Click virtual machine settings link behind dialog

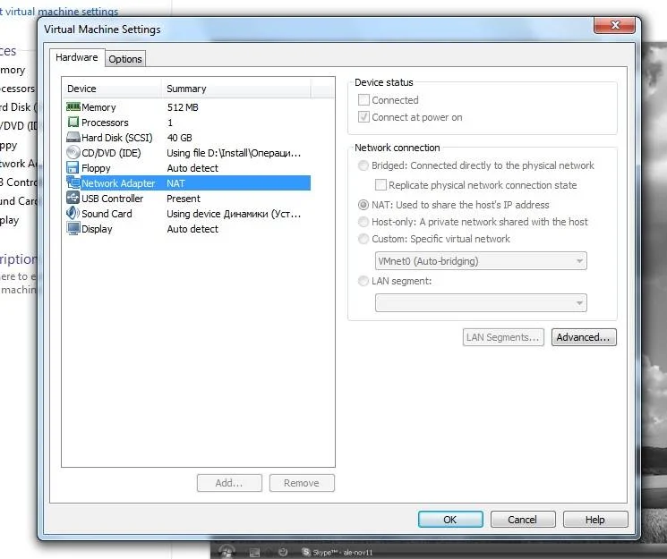(x=60, y=12)
